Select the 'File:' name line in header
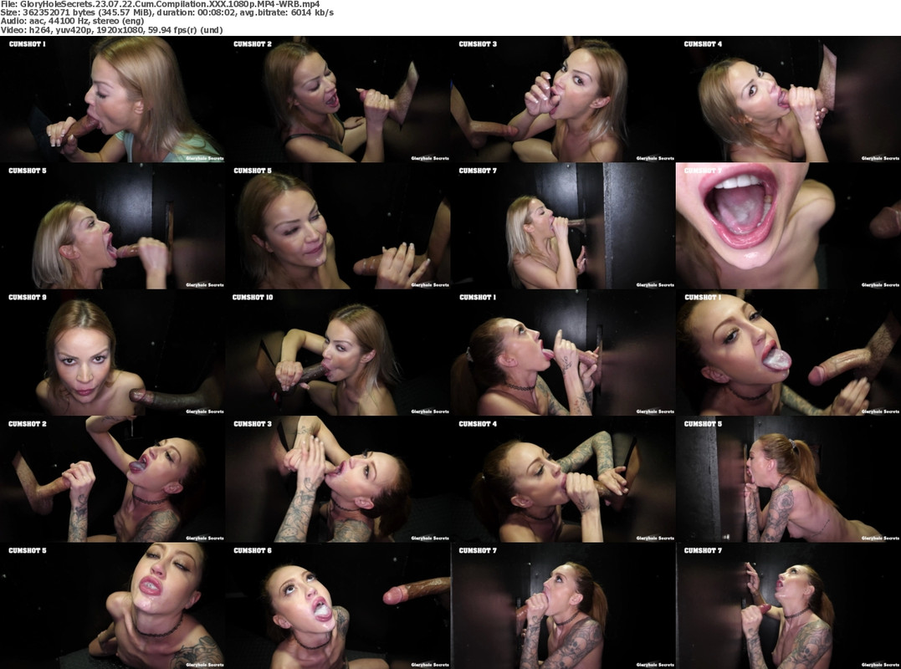Viewport: 901px width, 669px height. 160,3
